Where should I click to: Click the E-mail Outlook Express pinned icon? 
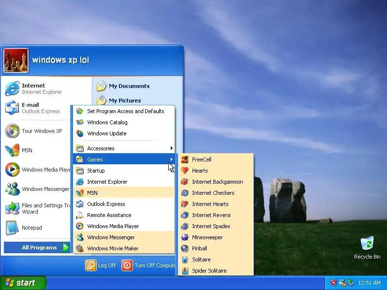click(12, 108)
